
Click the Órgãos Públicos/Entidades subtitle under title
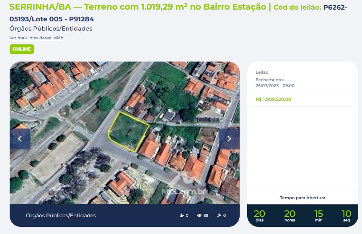(x=51, y=28)
